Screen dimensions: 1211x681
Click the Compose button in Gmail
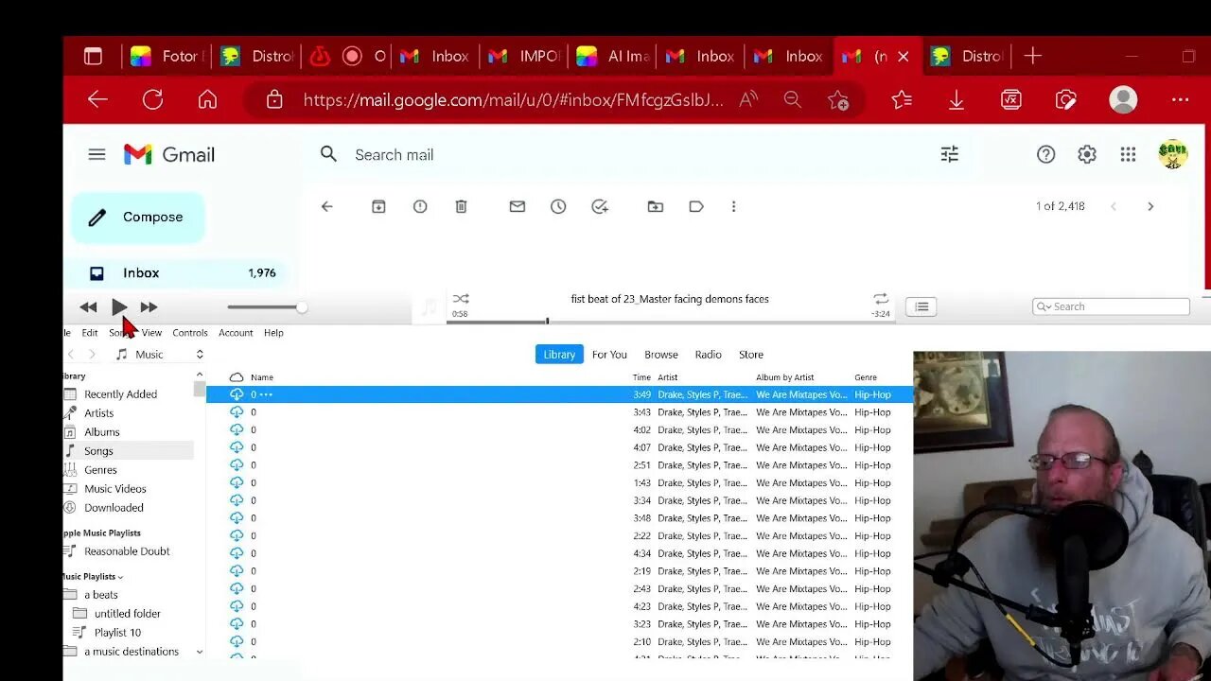(x=138, y=218)
